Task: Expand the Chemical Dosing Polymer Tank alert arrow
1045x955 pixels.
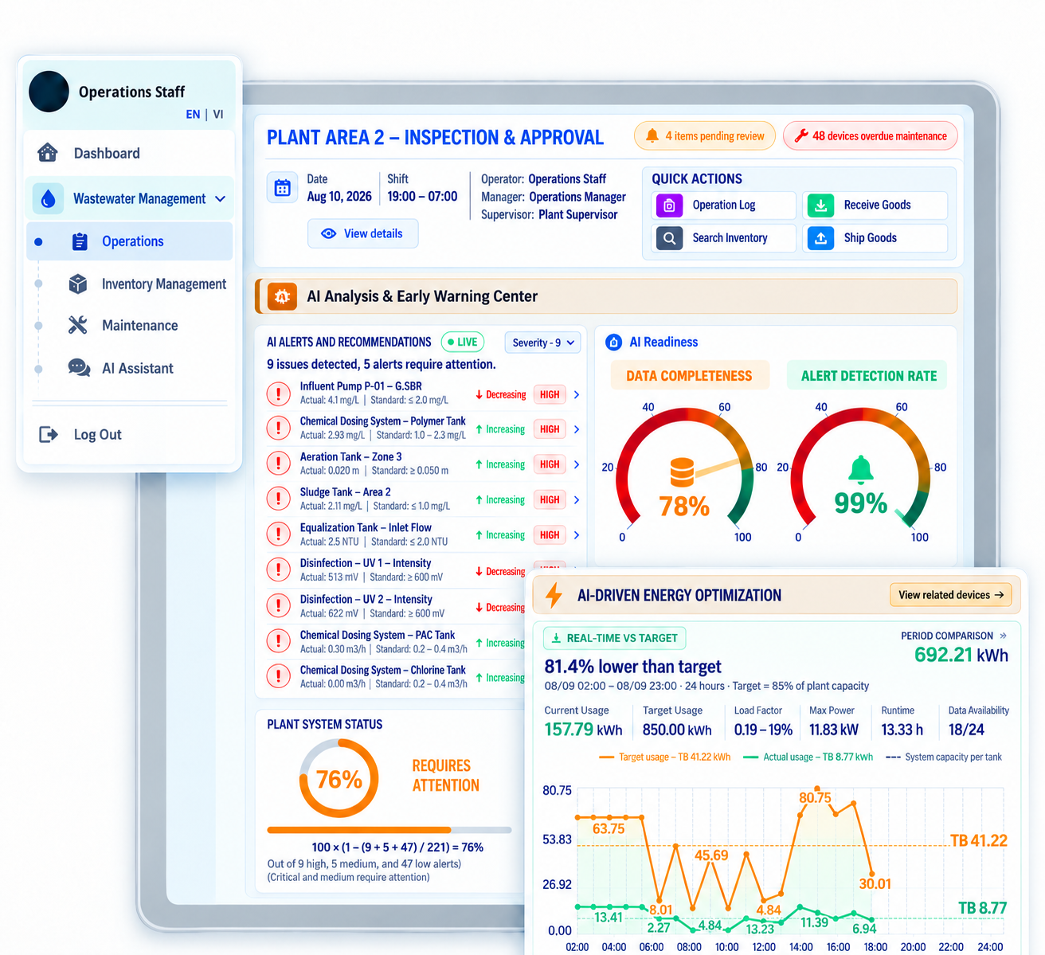Action: (x=577, y=429)
